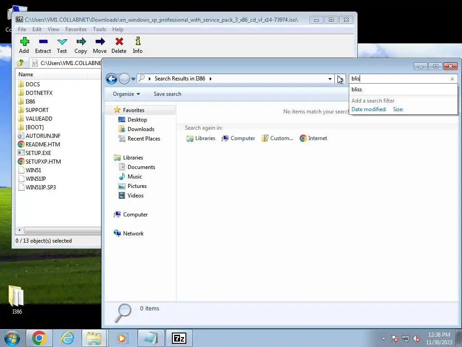Search again in Custom location
The width and height of the screenshot is (462, 347).
point(277,138)
